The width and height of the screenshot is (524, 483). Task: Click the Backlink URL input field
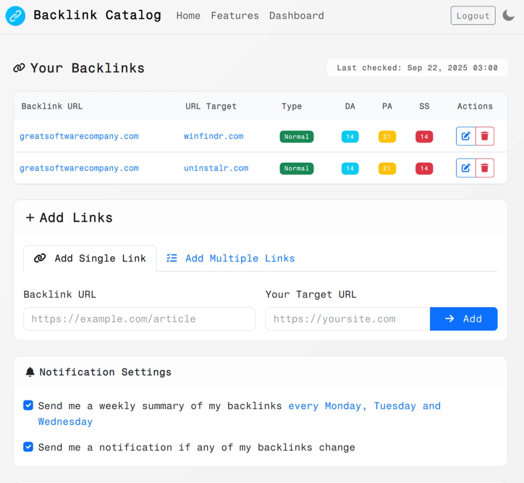tap(139, 319)
